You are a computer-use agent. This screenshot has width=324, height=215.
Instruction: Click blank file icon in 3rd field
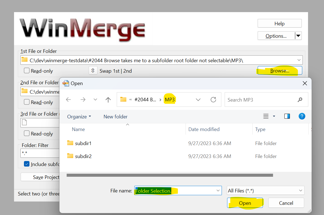(24, 123)
